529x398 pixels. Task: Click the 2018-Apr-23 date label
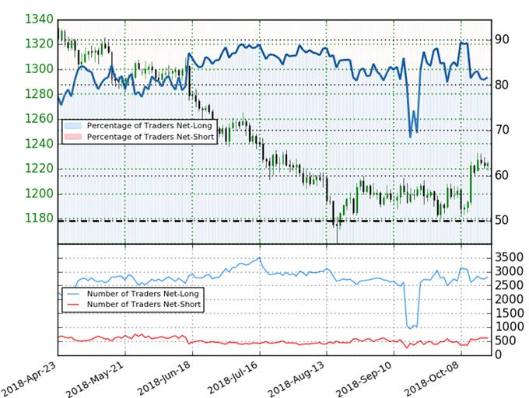(x=28, y=379)
